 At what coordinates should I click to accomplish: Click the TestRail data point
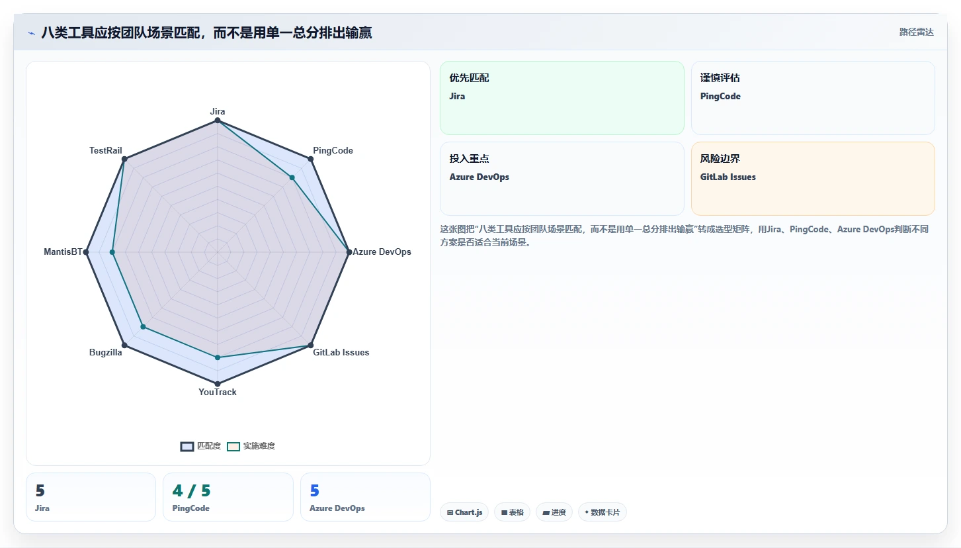(124, 159)
